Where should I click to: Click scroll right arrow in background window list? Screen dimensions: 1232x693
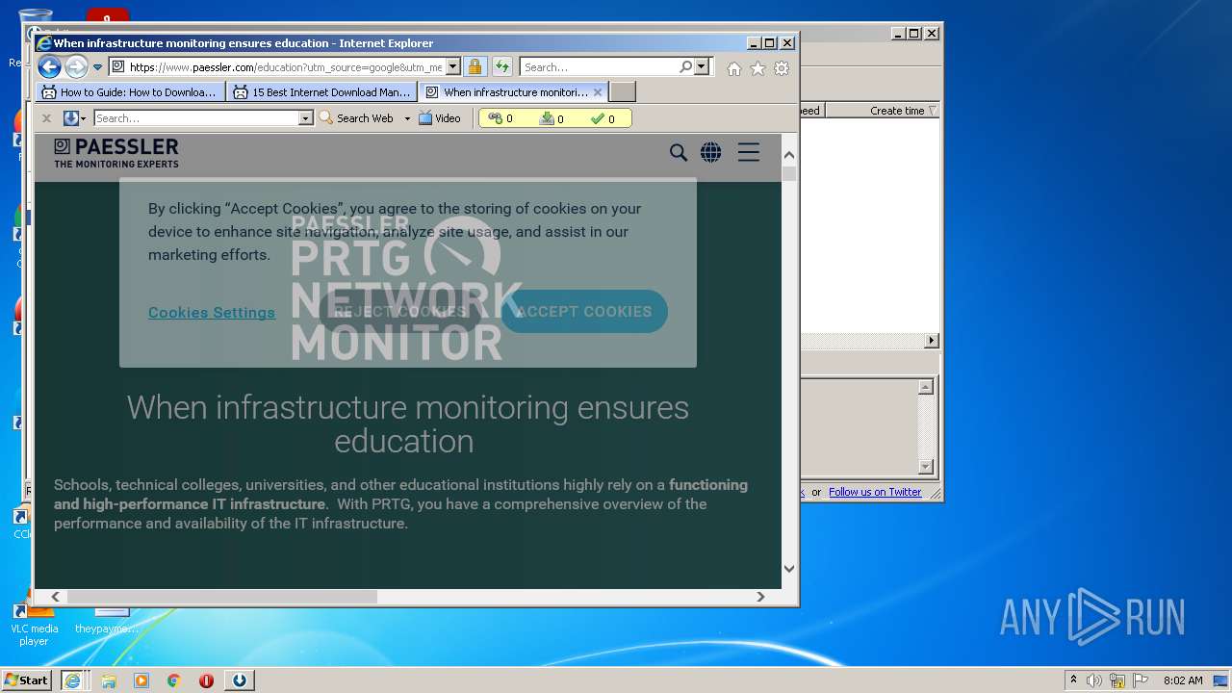point(931,341)
